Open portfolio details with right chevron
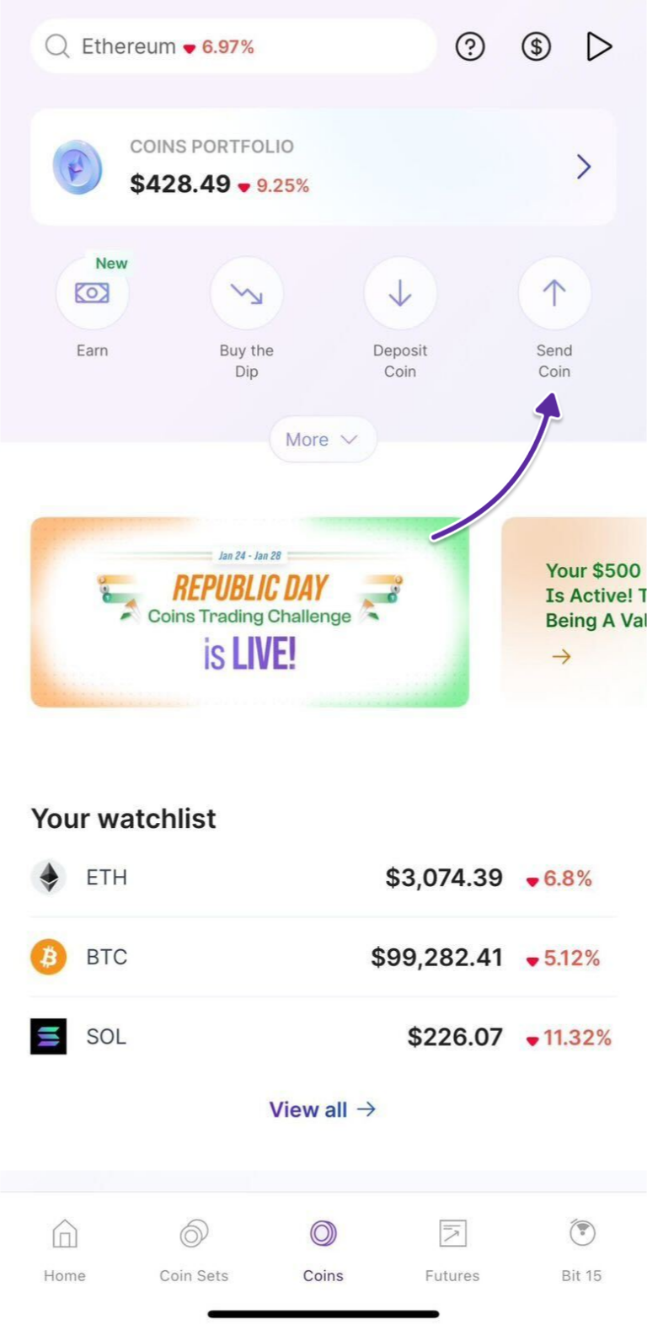 click(584, 167)
